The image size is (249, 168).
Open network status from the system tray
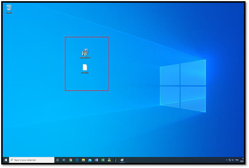coord(230,160)
